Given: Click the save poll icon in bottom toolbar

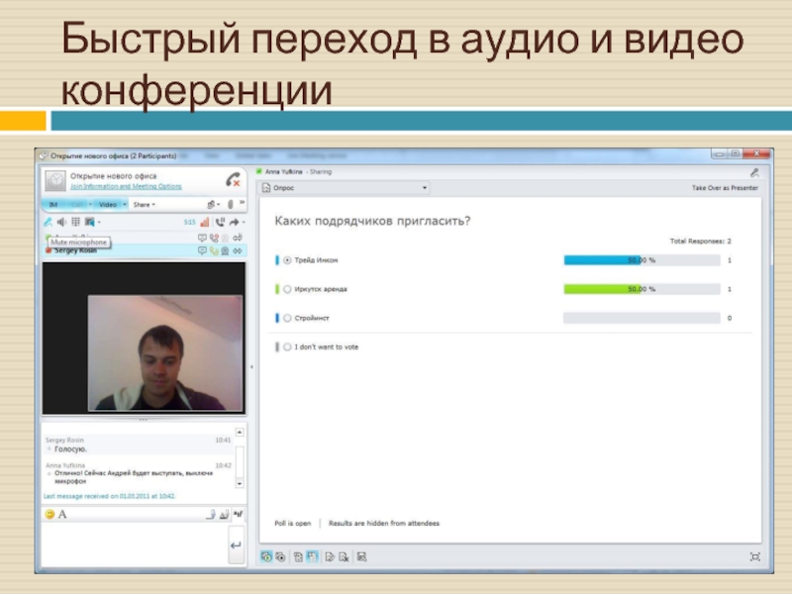Looking at the screenshot, I should pos(361,556).
